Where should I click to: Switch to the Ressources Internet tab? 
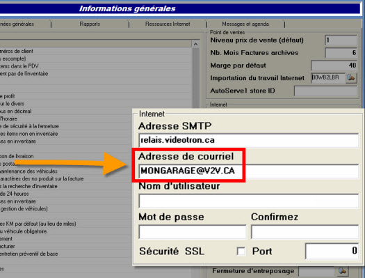pos(168,24)
